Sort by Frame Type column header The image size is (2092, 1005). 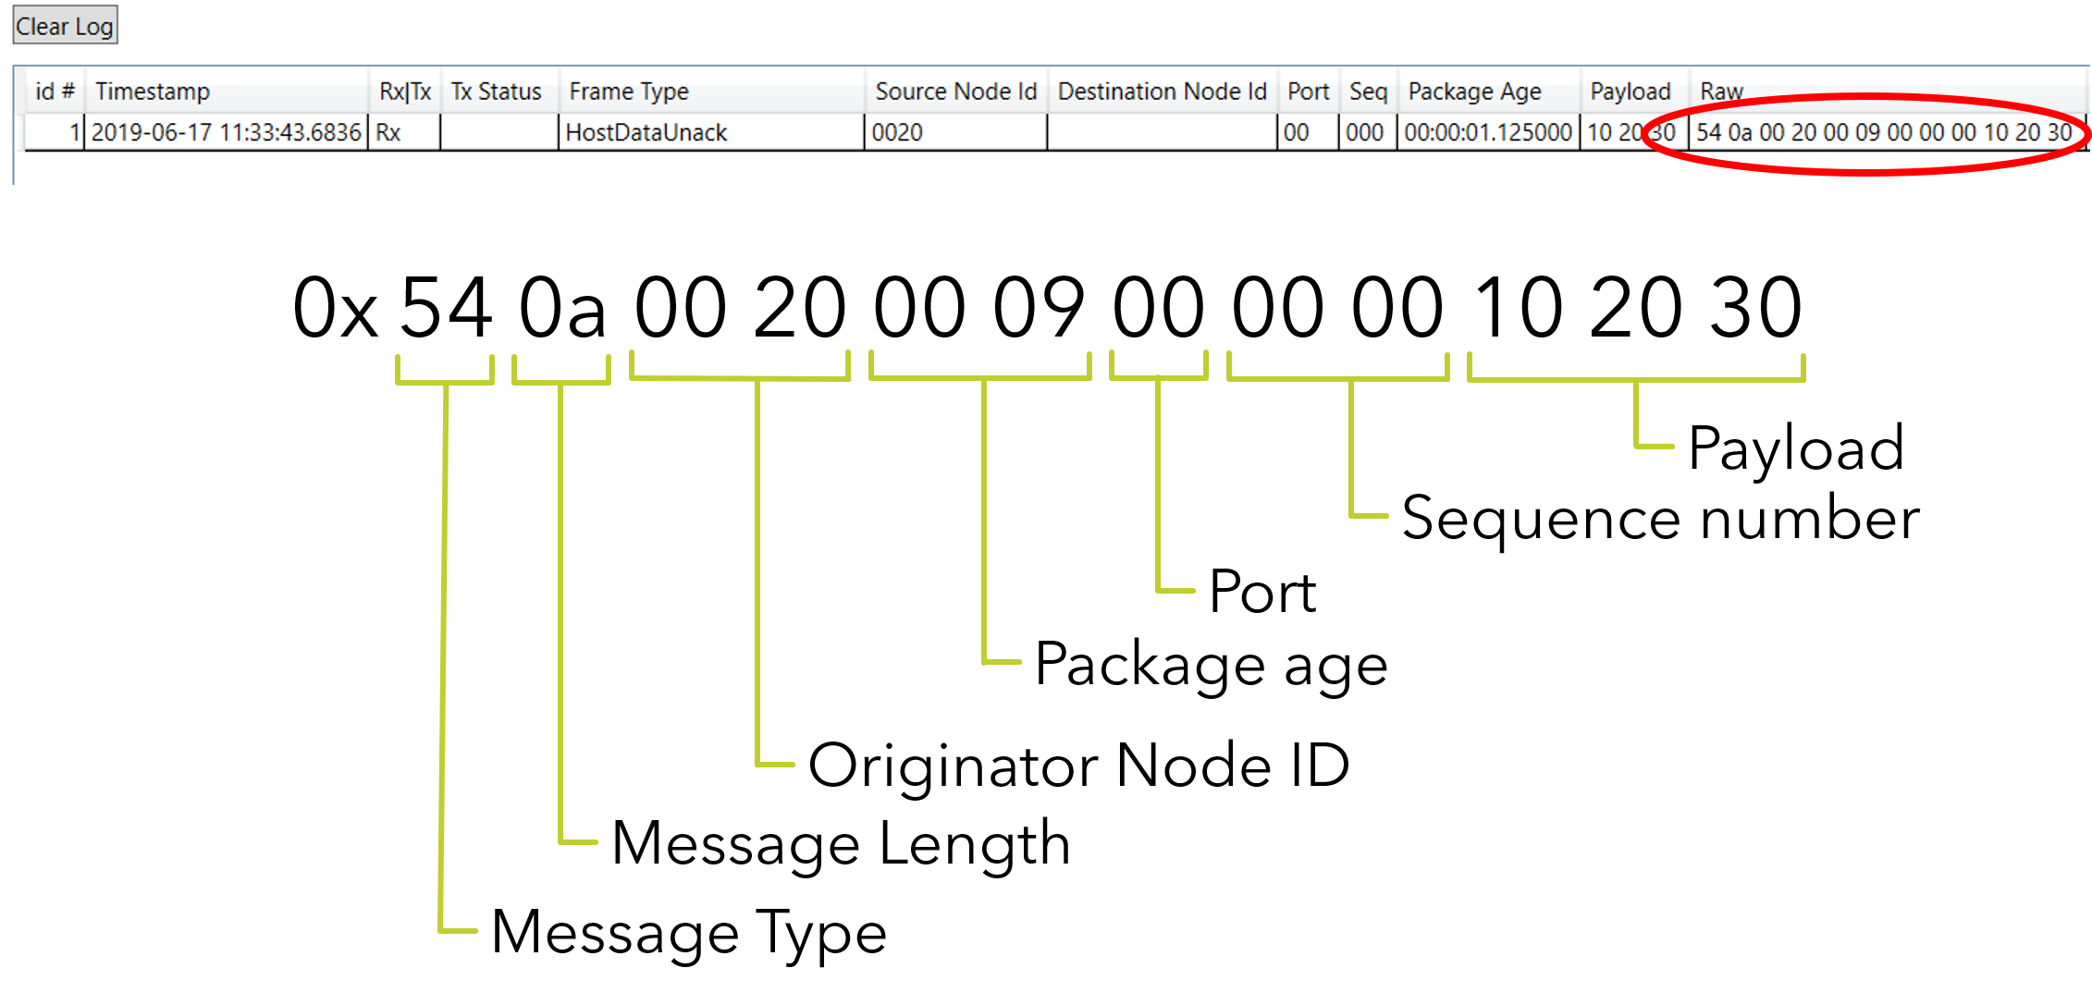coord(711,91)
